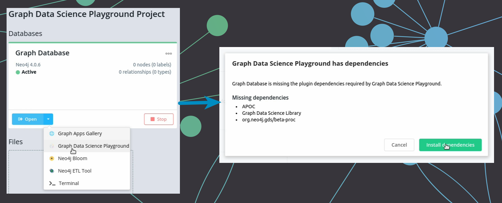
Task: Click the Graph Data Science Playground icon
Action: pos(52,146)
